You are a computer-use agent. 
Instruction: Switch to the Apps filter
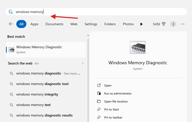34,24
